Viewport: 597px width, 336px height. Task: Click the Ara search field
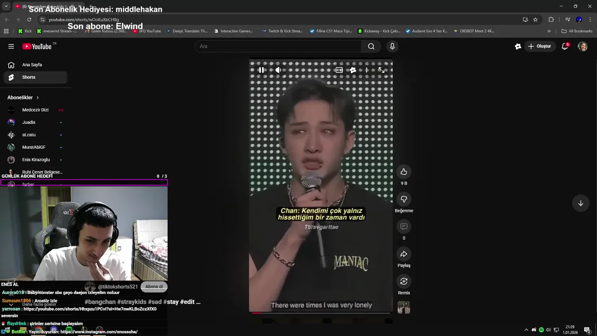[x=278, y=46]
